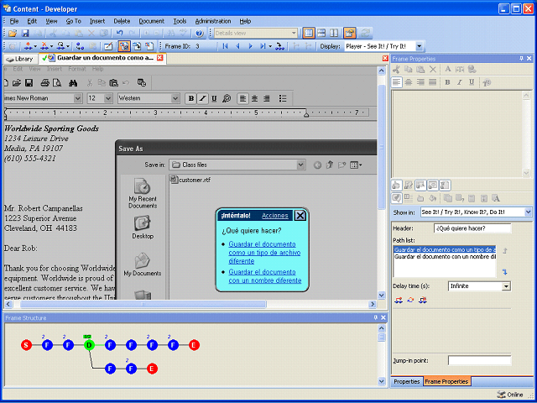
Task: Open the Views menu arrow in Save As dialog
Action: click(361, 165)
